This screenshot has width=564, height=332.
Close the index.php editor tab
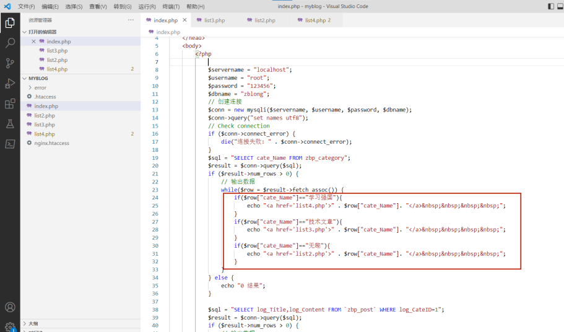click(184, 20)
